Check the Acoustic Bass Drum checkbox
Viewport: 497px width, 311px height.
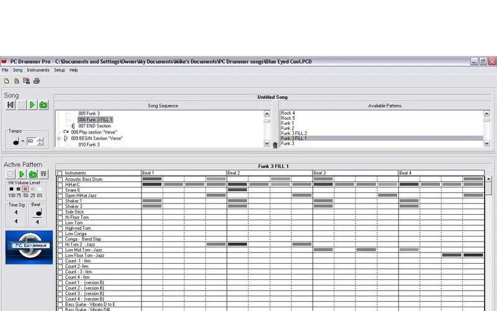pos(60,179)
